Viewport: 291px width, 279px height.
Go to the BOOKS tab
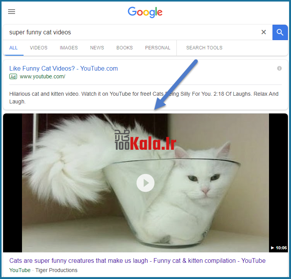pyautogui.click(x=124, y=48)
